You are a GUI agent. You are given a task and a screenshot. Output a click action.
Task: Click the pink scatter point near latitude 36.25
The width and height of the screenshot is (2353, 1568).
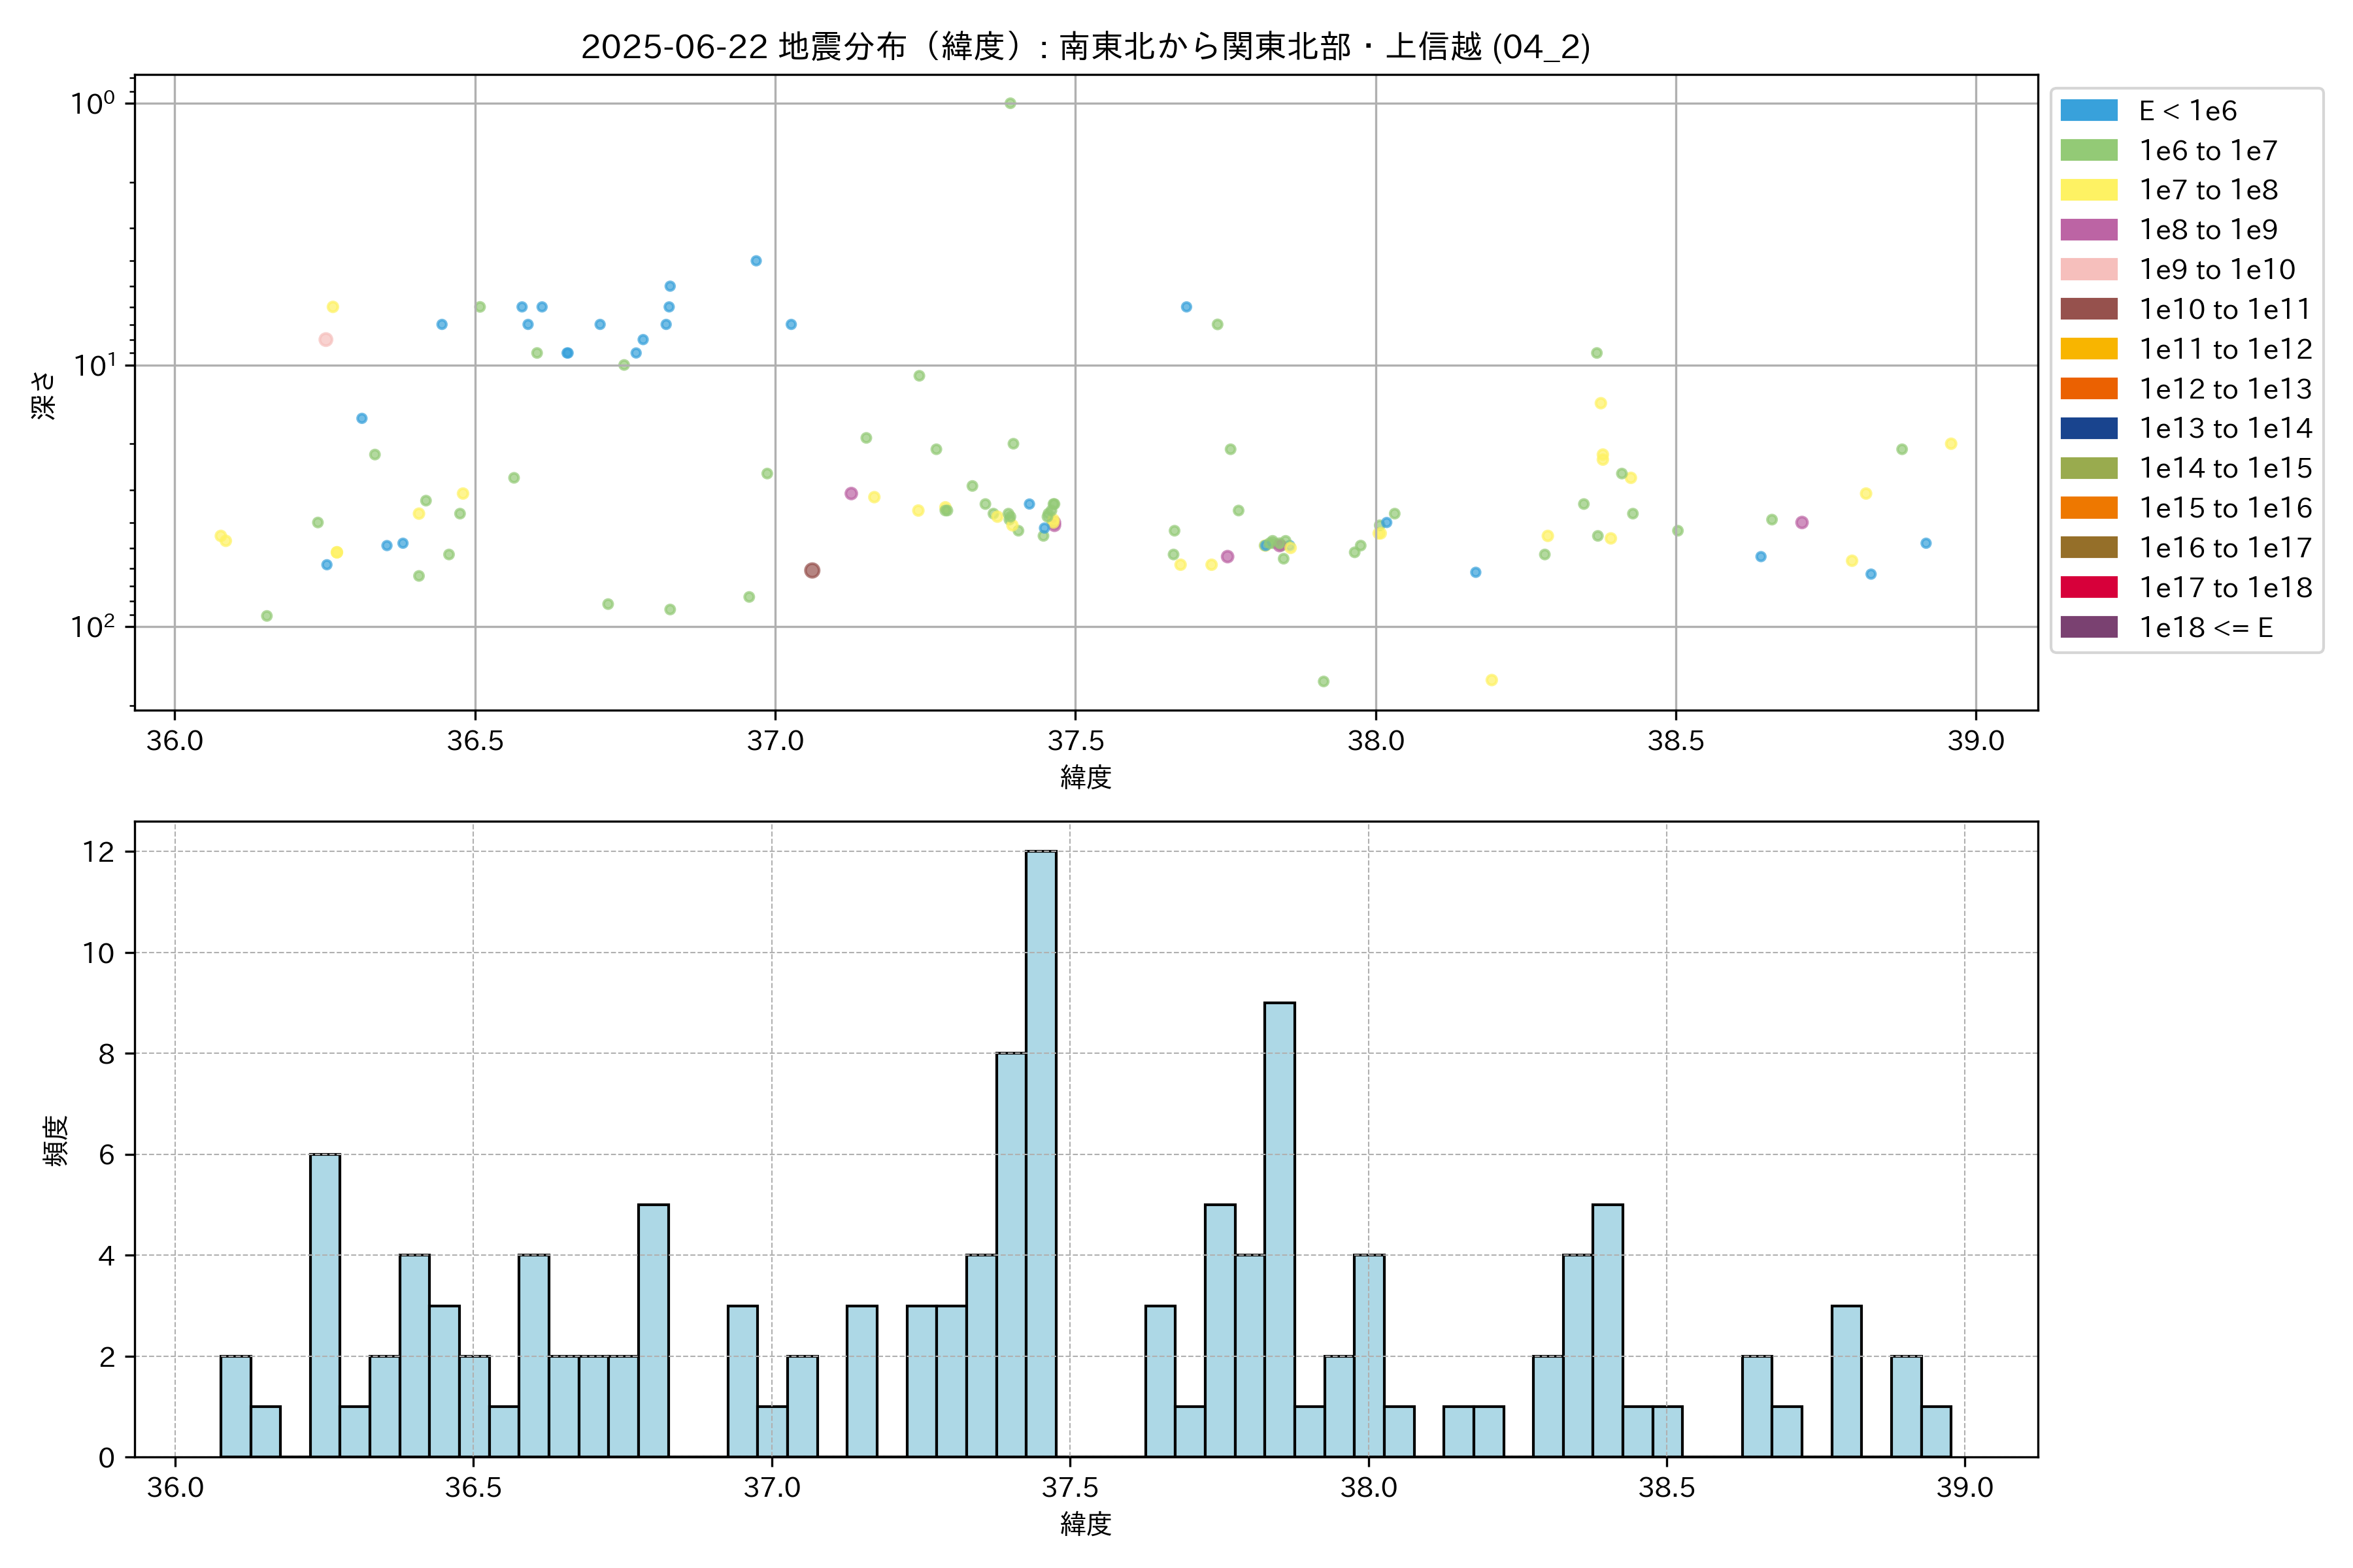(x=325, y=340)
